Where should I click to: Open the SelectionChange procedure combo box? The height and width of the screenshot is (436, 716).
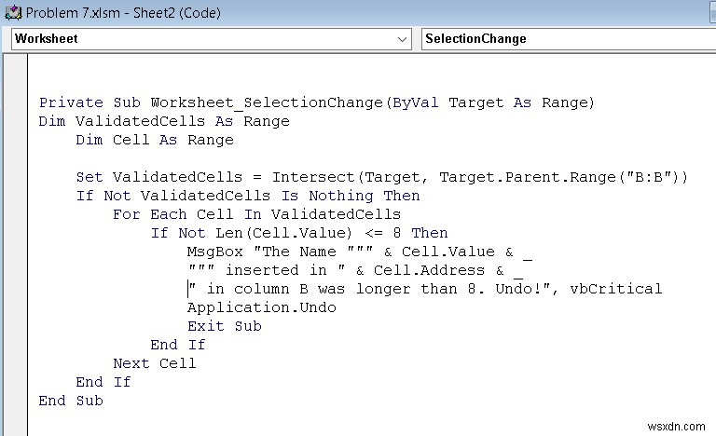[569, 39]
